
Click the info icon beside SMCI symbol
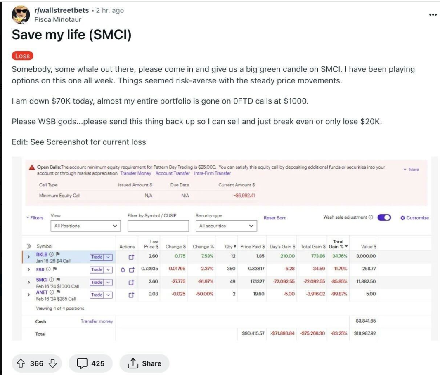click(51, 280)
